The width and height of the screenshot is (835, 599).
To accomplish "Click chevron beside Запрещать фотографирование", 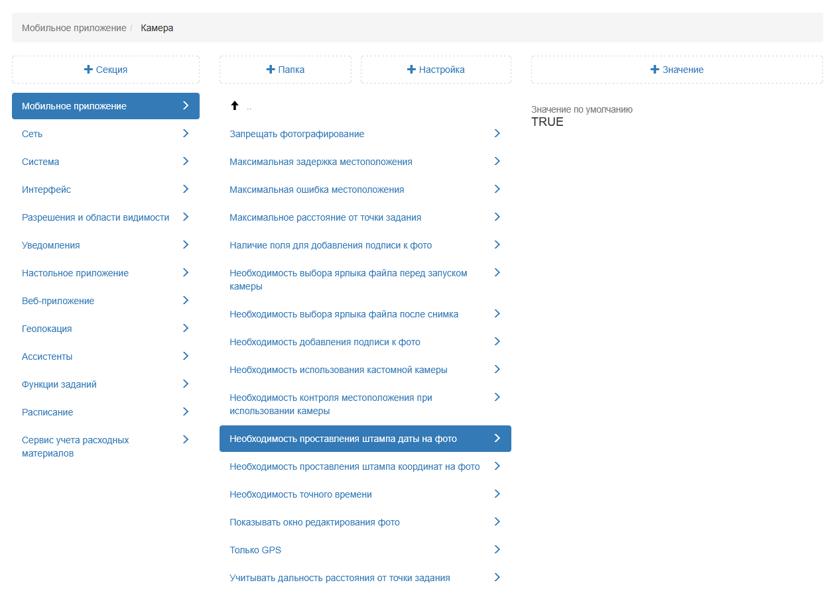I will pyautogui.click(x=497, y=134).
